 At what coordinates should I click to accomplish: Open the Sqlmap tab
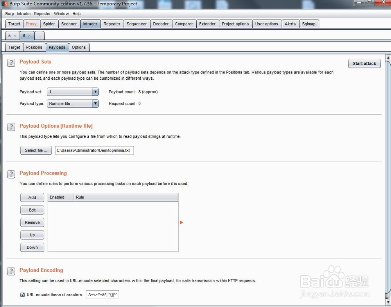tap(309, 24)
